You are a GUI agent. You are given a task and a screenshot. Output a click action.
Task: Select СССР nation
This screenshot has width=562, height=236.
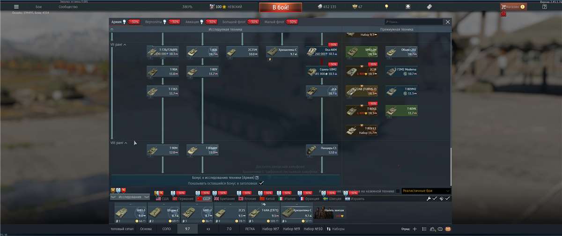coord(203,199)
